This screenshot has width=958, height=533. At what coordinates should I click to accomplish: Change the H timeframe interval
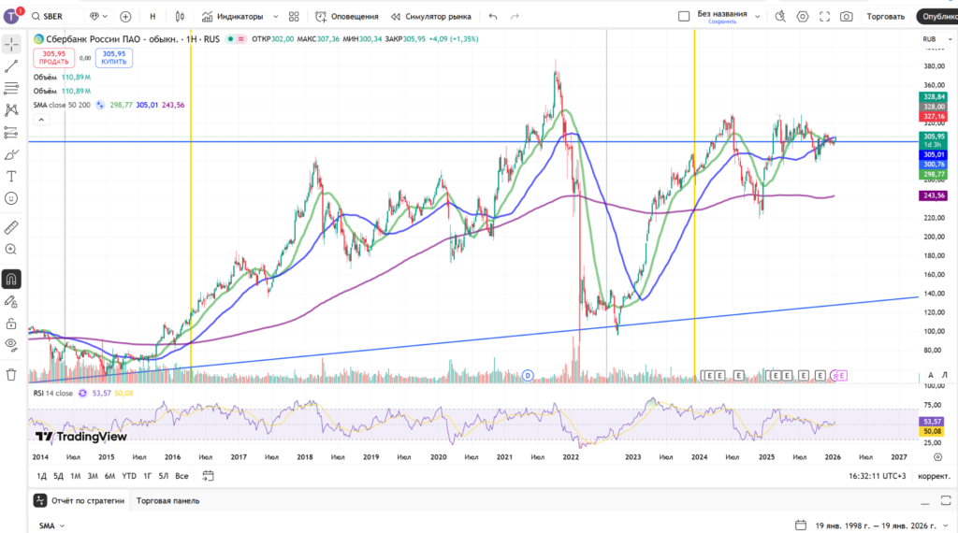[x=152, y=17]
